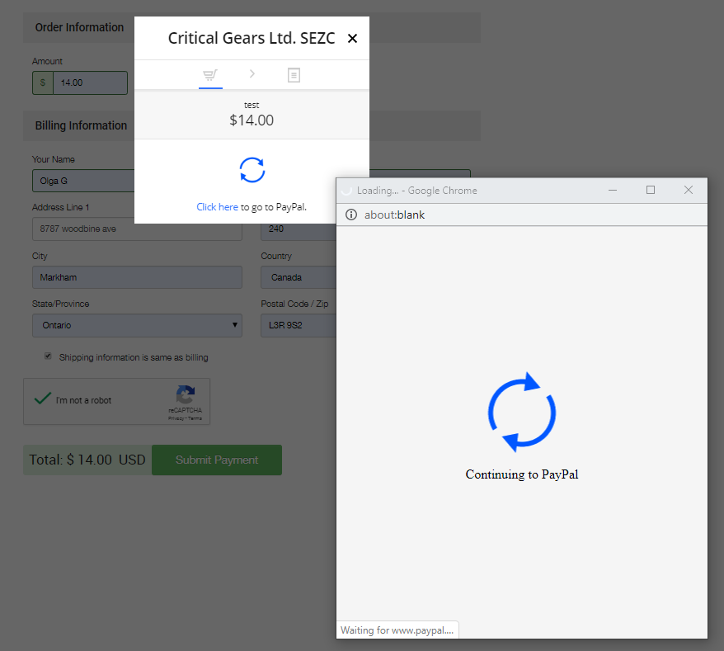
Task: Open the State/Province dropdown showing Ontario
Action: coord(137,325)
